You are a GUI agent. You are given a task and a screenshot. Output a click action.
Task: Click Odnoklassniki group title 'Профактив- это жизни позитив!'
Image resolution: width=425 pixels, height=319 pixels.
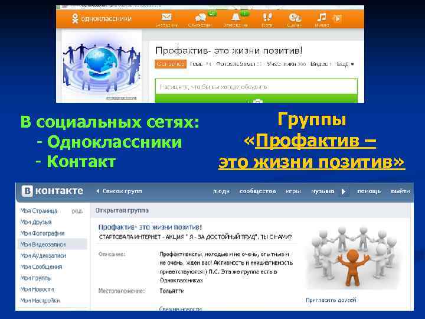[x=228, y=51]
